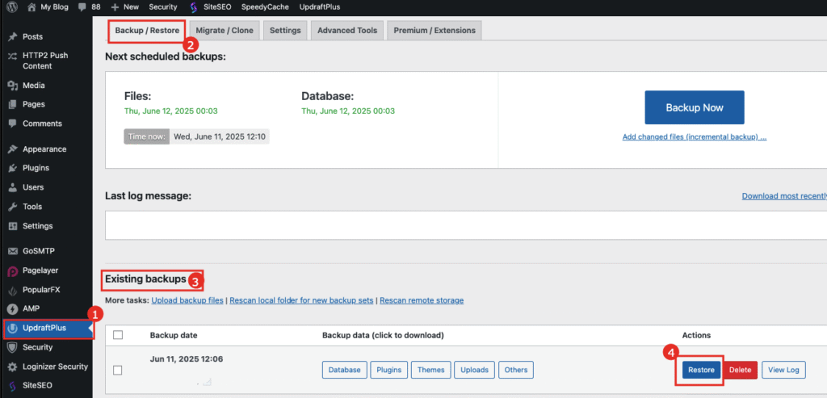Click the AMP lightning icon
827x398 pixels.
click(x=13, y=309)
